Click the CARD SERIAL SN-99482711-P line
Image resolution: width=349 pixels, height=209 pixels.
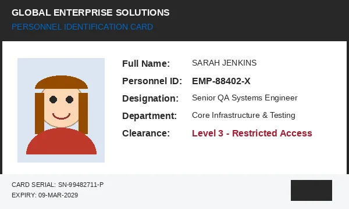coord(58,185)
